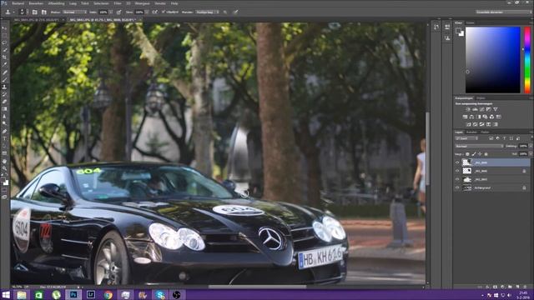Switch to the Stalen tab
The image size is (534, 300).
point(471,22)
